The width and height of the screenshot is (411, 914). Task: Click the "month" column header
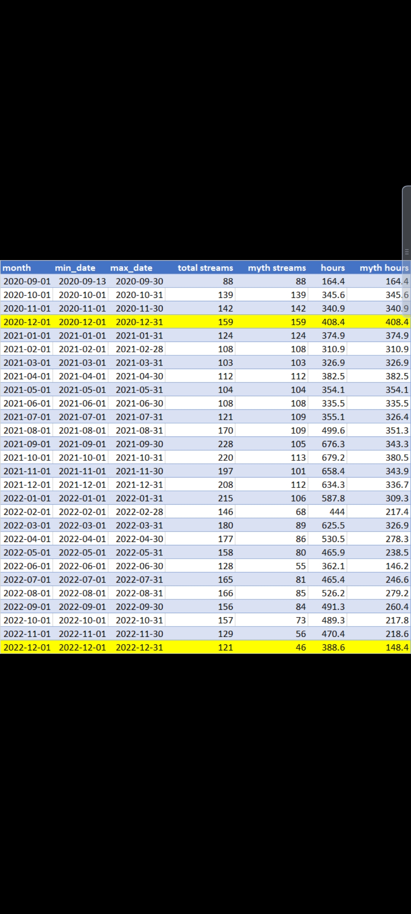click(x=17, y=268)
